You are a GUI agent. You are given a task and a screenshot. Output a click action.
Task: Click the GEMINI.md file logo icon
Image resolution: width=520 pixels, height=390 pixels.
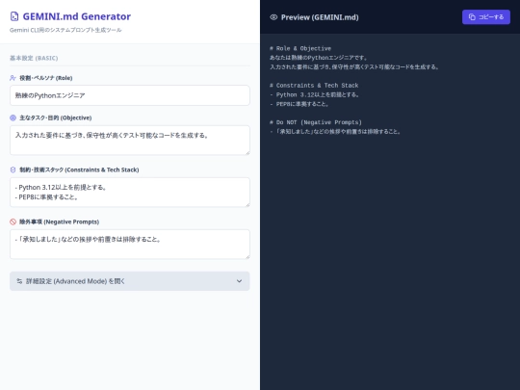[x=14, y=16]
